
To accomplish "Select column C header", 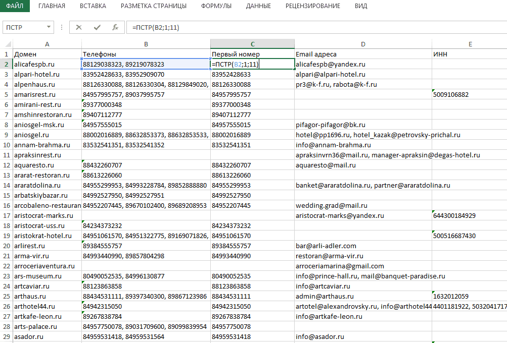I will [253, 44].
